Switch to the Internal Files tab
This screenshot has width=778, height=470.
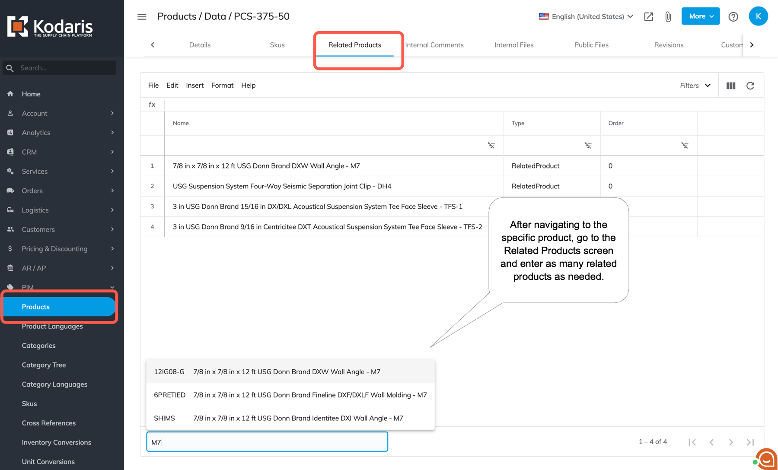point(514,45)
